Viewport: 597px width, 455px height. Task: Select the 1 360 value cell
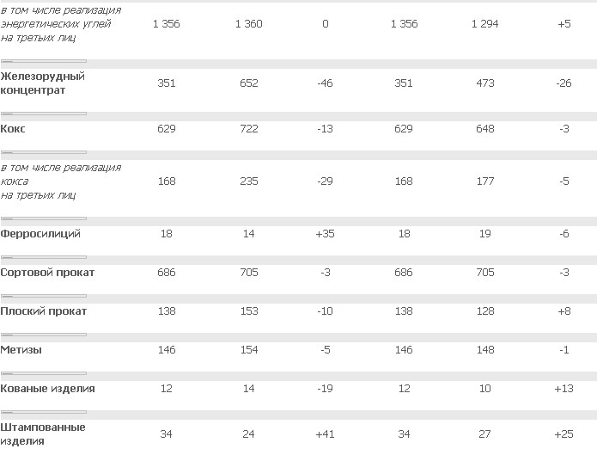249,24
